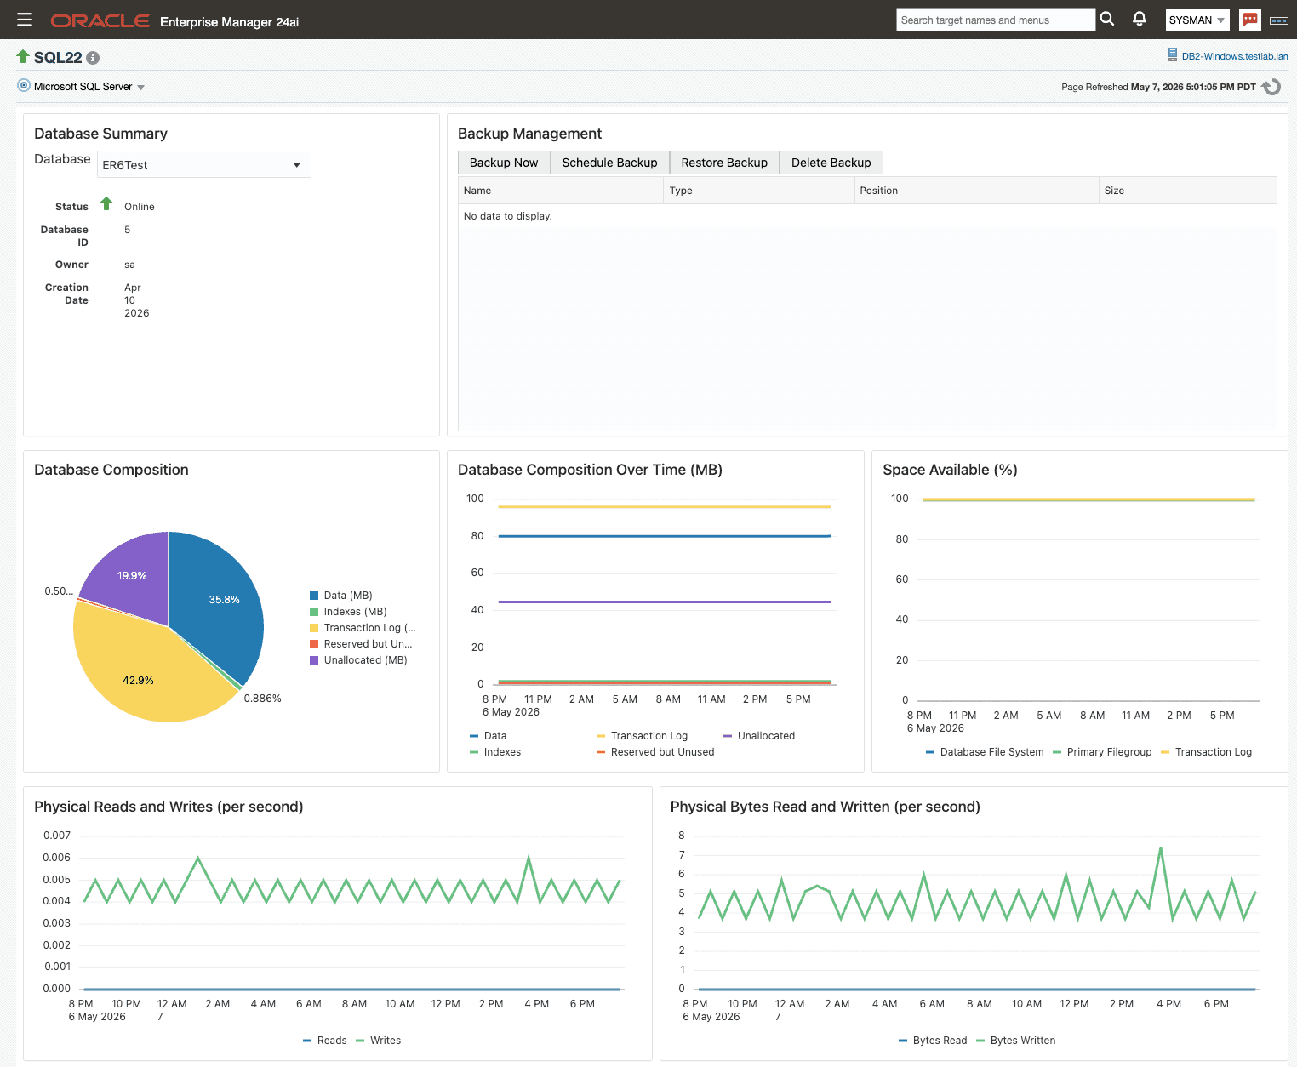The image size is (1297, 1067).
Task: Click the blue Data (MB) legend swatch
Action: 314,596
